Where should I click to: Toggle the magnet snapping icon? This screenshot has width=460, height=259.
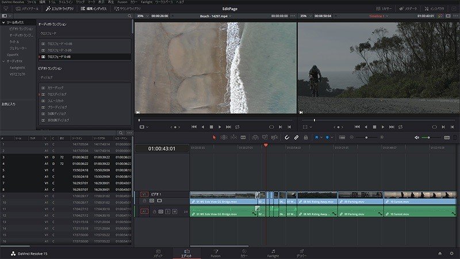pos(287,138)
